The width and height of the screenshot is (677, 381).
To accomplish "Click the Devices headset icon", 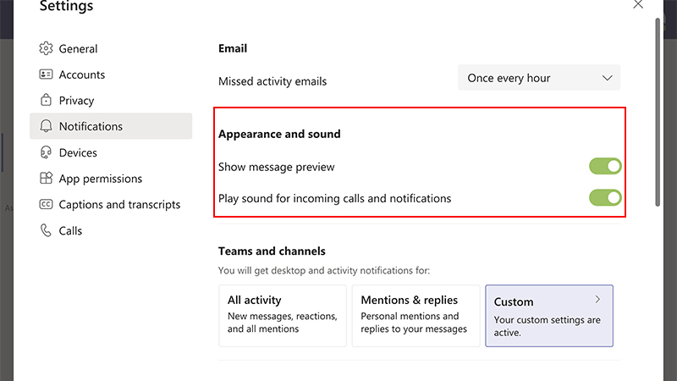I will [46, 152].
